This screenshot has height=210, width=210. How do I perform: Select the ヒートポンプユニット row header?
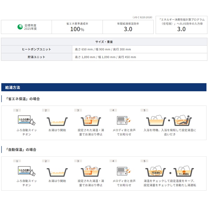[37, 49]
